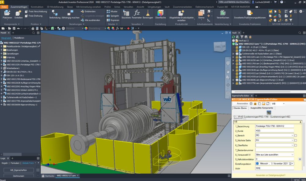
Task: Click the Spiegeln mirror tool
Action: coord(113,16)
